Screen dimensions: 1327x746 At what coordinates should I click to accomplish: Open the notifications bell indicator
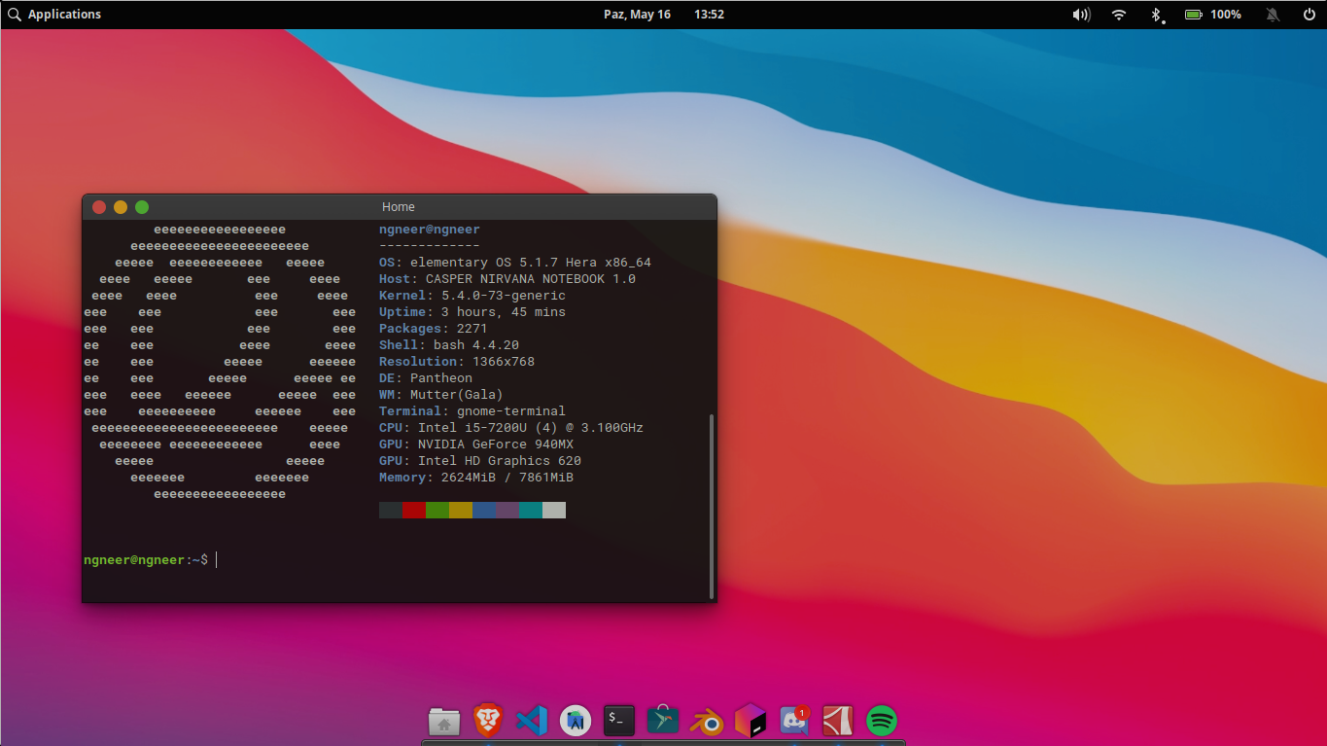pos(1273,15)
